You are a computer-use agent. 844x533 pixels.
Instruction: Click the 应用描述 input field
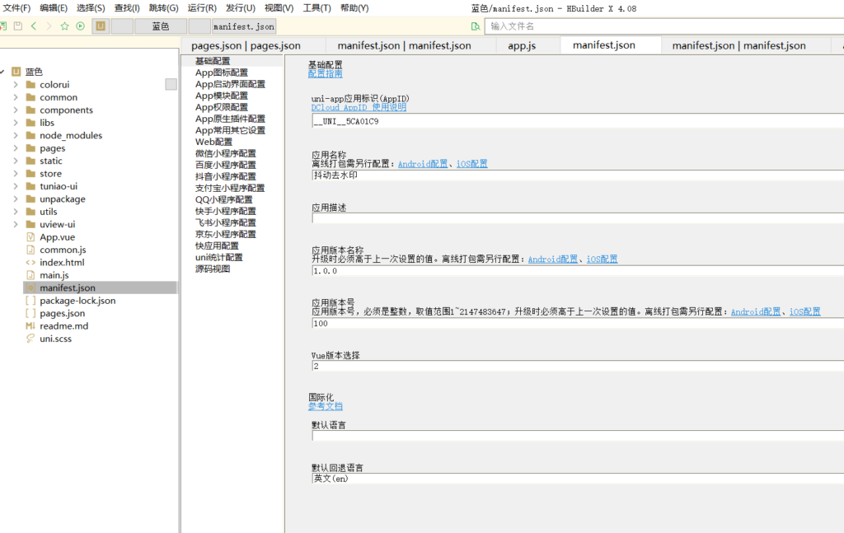[577, 218]
